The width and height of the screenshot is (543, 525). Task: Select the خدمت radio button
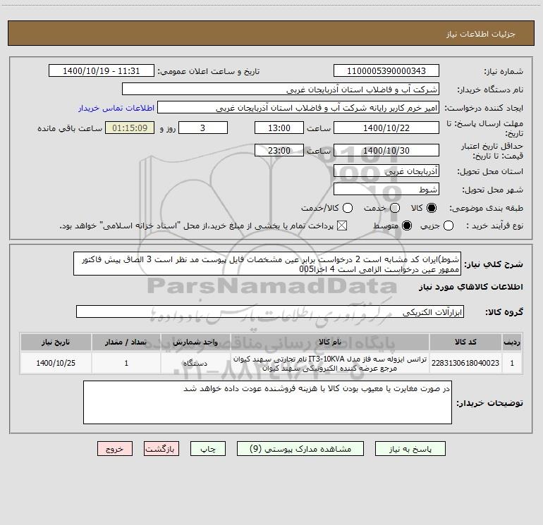click(x=395, y=208)
